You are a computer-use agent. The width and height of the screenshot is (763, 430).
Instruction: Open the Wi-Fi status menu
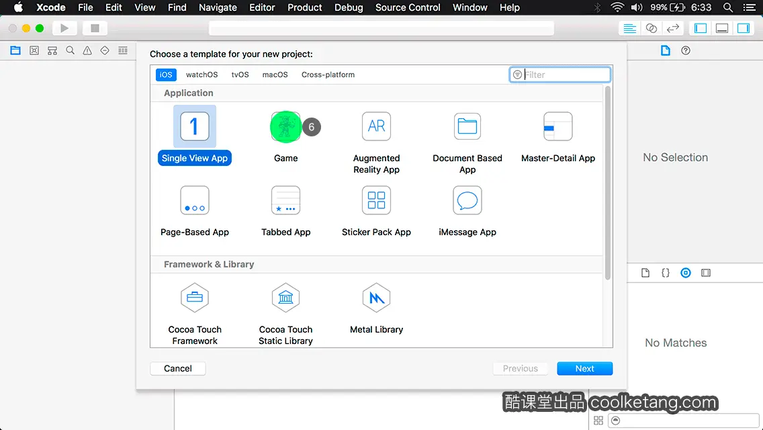(x=617, y=7)
